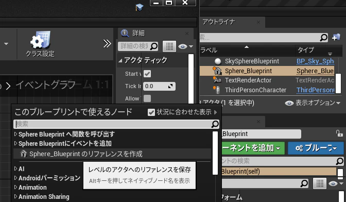Open the lower details eye view options
Image resolution: width=346 pixels, height=202 pixels.
[336, 183]
